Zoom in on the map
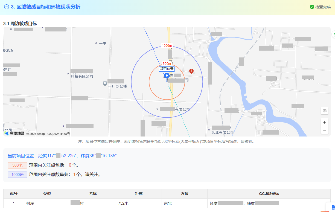 pyautogui.click(x=324, y=122)
